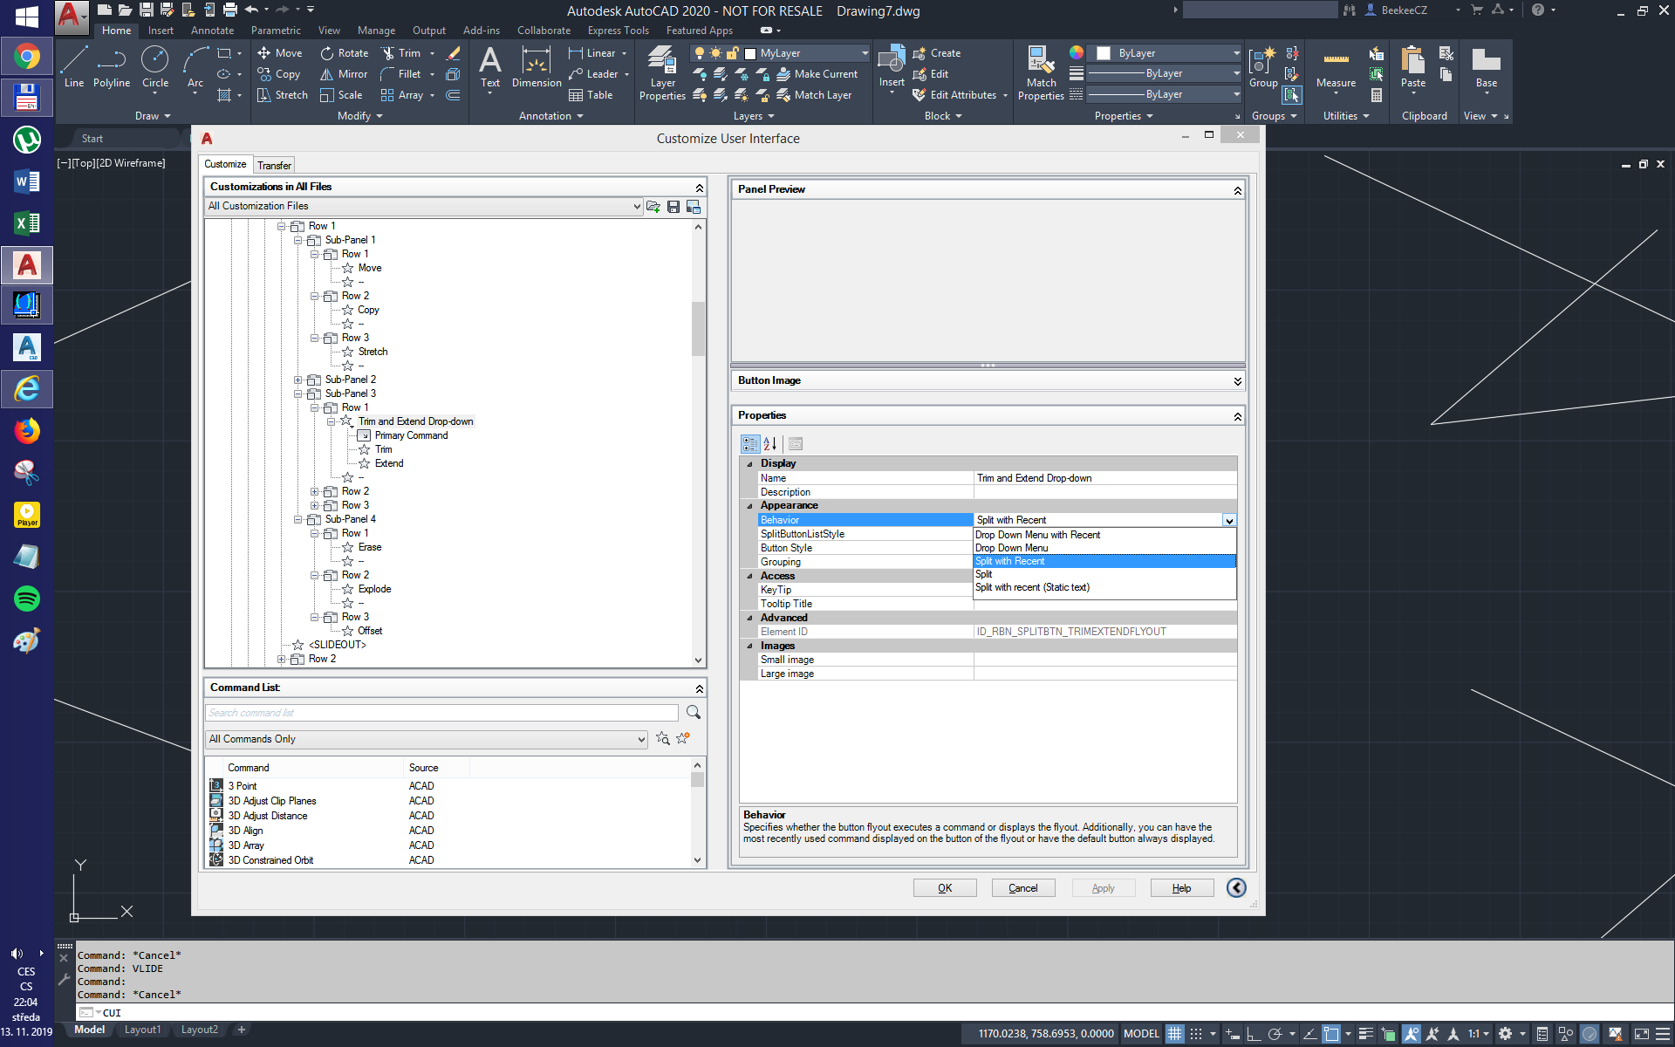The image size is (1675, 1047).
Task: Choose Drop Down Menu with Recent option
Action: coord(1037,535)
